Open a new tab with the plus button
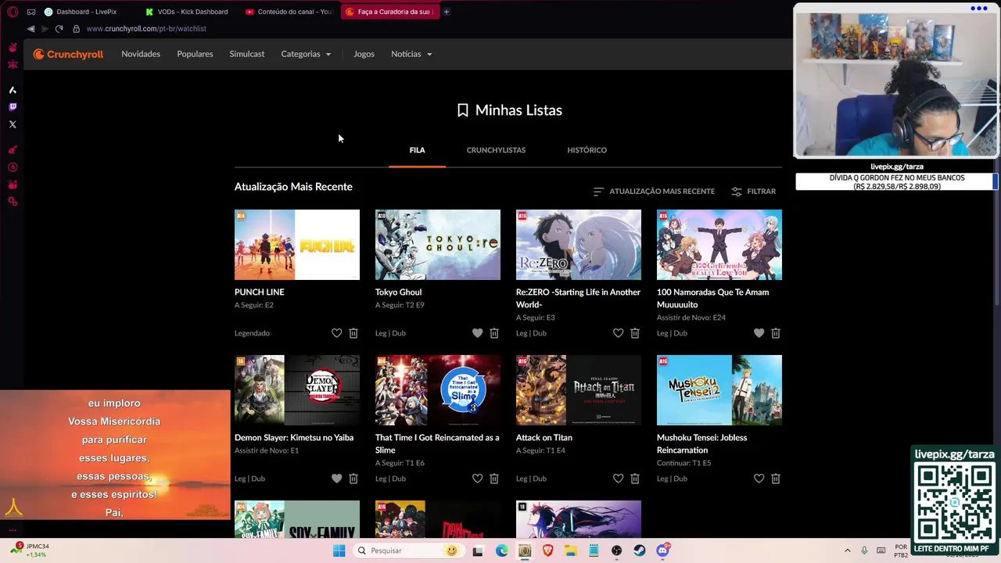The height and width of the screenshot is (563, 1001). (x=447, y=12)
